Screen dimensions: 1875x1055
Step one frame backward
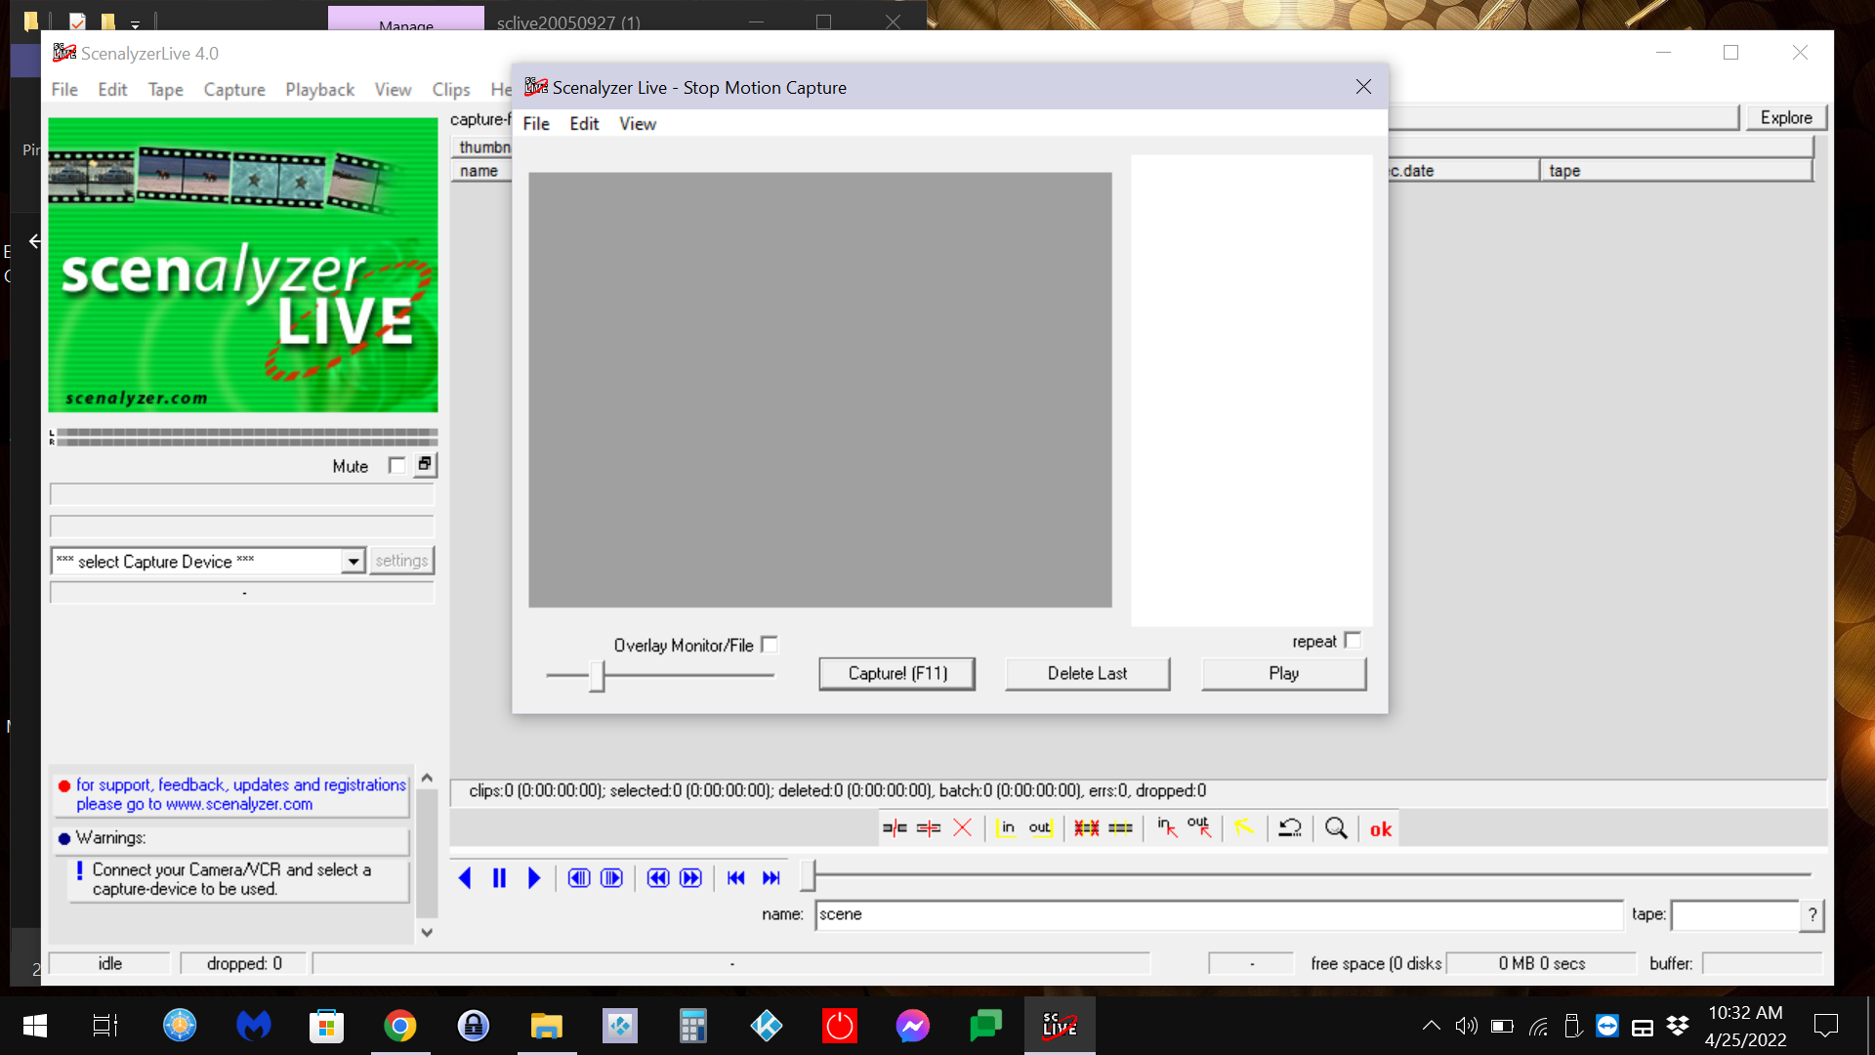click(x=579, y=878)
